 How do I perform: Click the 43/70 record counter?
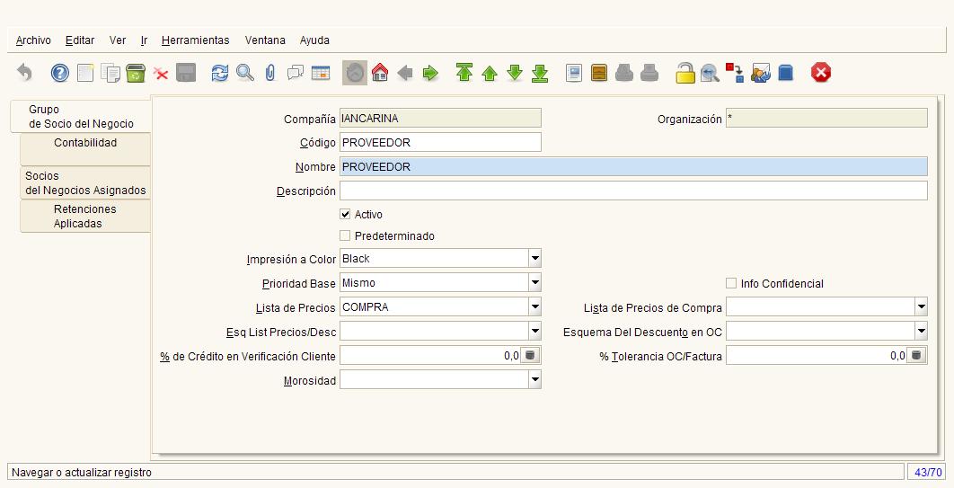[928, 472]
